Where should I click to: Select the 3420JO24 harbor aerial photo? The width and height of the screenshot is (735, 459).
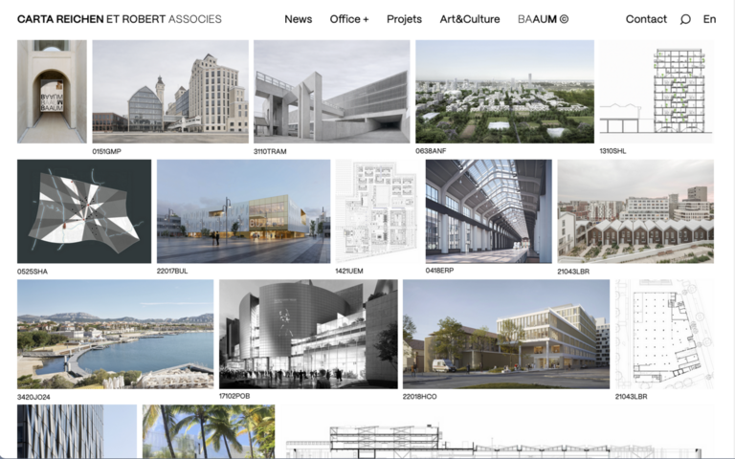(115, 334)
